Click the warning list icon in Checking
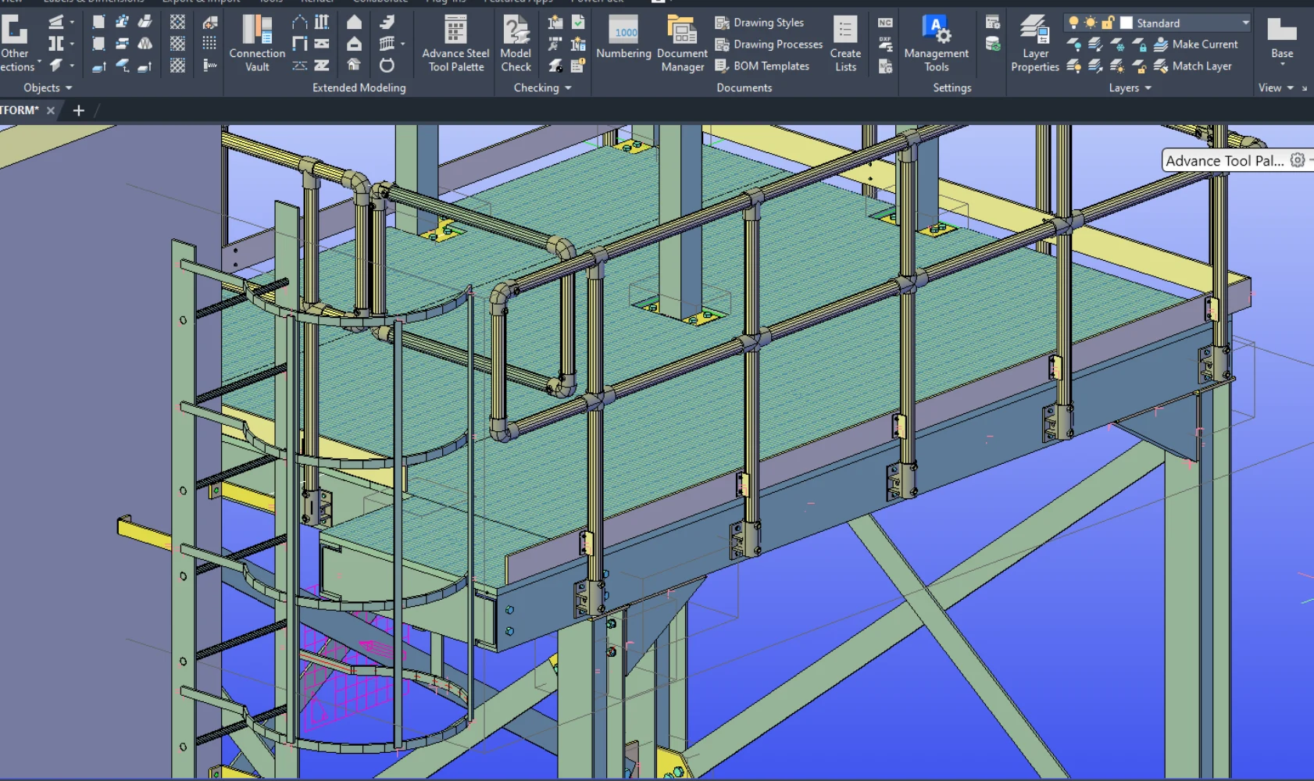Screen dimensions: 1314x781 pos(578,66)
